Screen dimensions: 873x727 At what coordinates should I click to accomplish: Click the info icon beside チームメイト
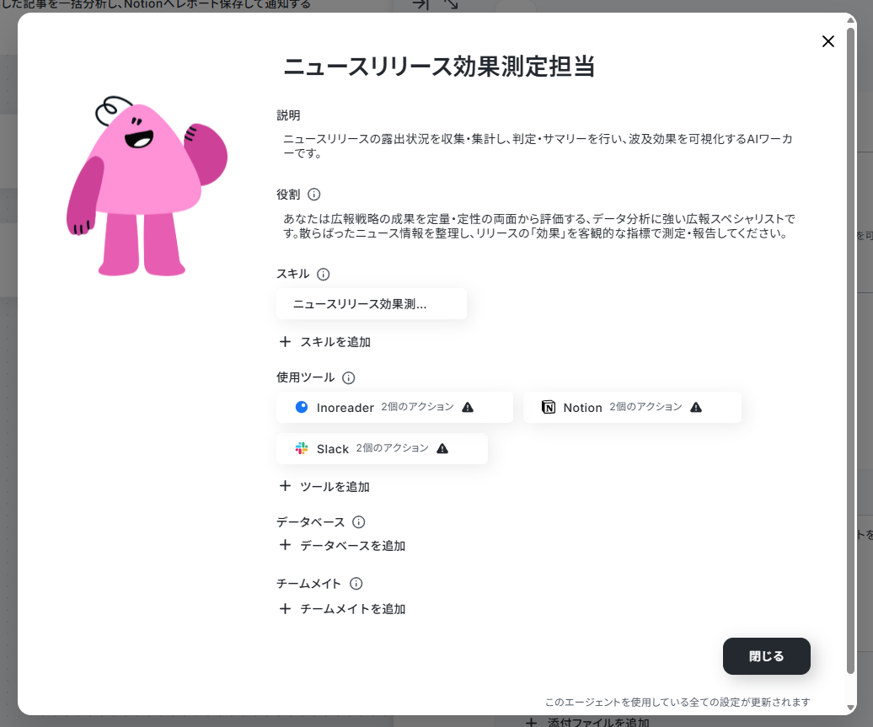point(356,584)
